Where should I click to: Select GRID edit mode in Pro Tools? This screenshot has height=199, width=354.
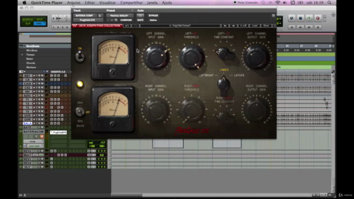pos(39,23)
